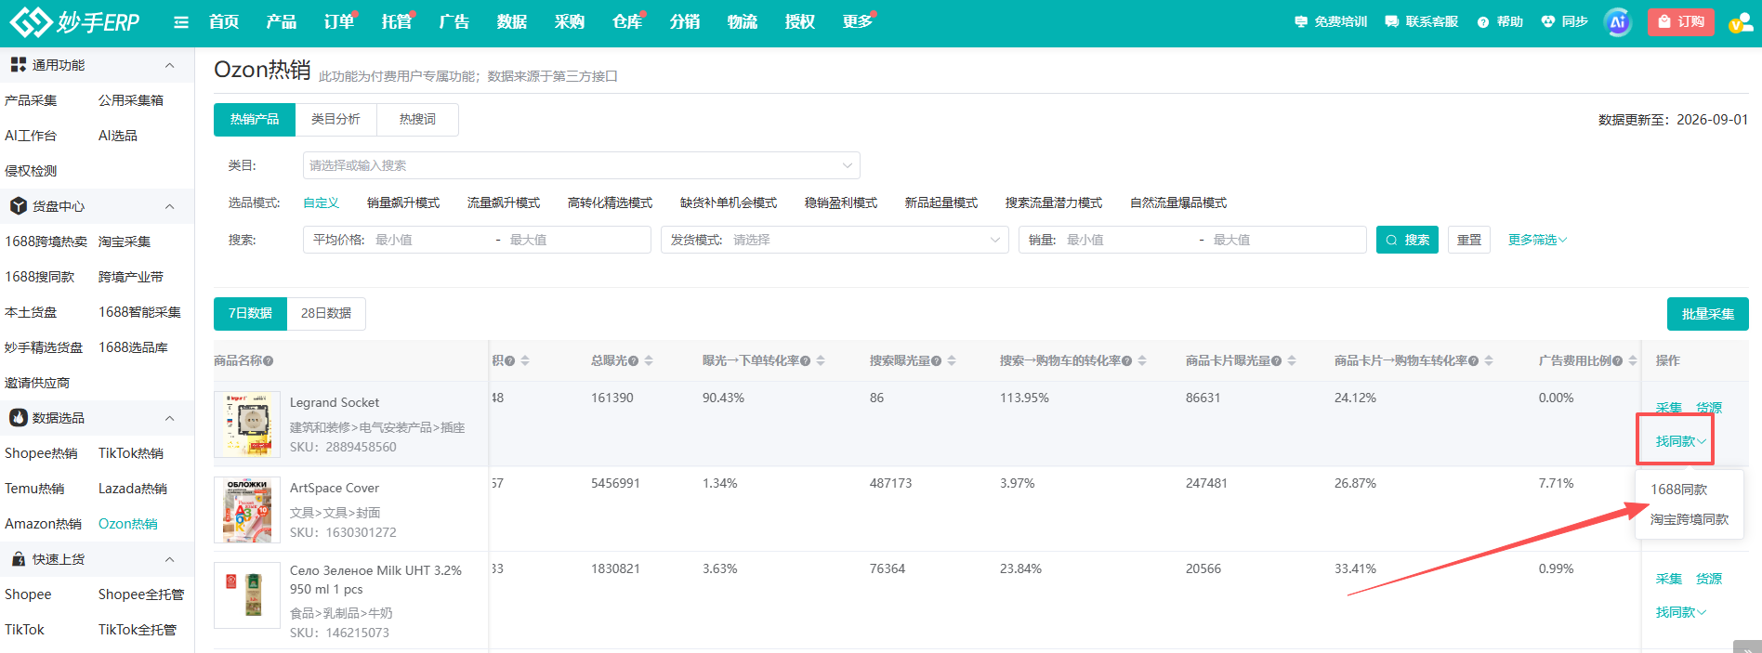1762x653 pixels.
Task: Click the user avatar icon
Action: (x=1740, y=22)
